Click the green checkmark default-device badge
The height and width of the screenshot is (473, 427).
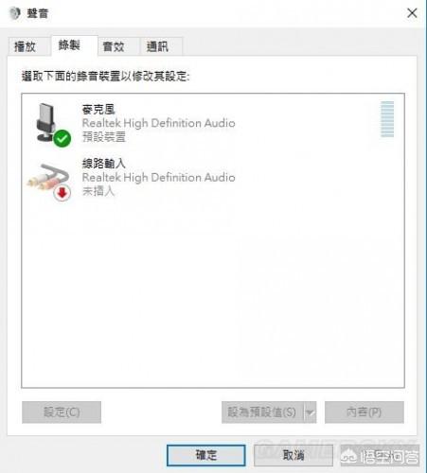[x=62, y=138]
